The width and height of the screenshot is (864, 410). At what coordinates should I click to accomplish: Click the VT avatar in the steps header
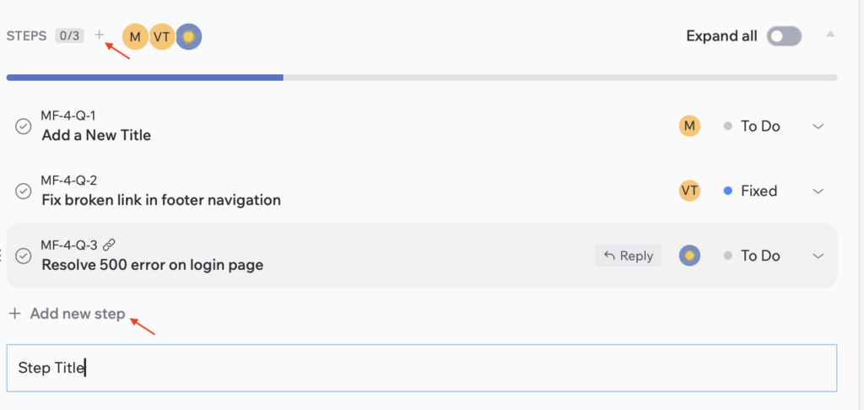(x=162, y=36)
